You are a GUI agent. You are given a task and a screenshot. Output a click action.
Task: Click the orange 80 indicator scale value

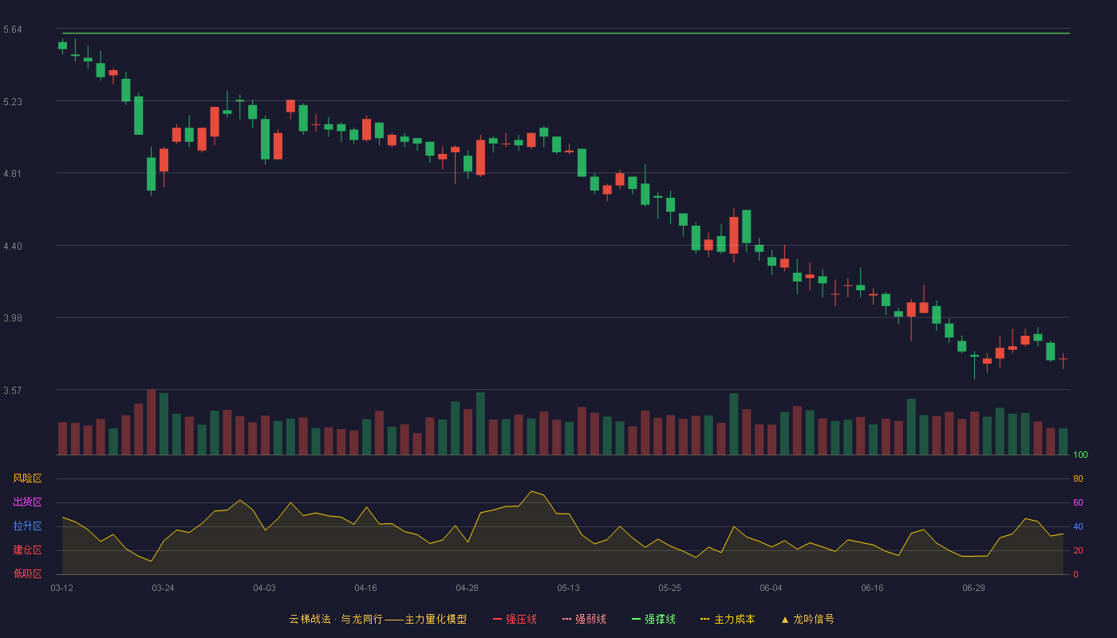coord(1078,478)
